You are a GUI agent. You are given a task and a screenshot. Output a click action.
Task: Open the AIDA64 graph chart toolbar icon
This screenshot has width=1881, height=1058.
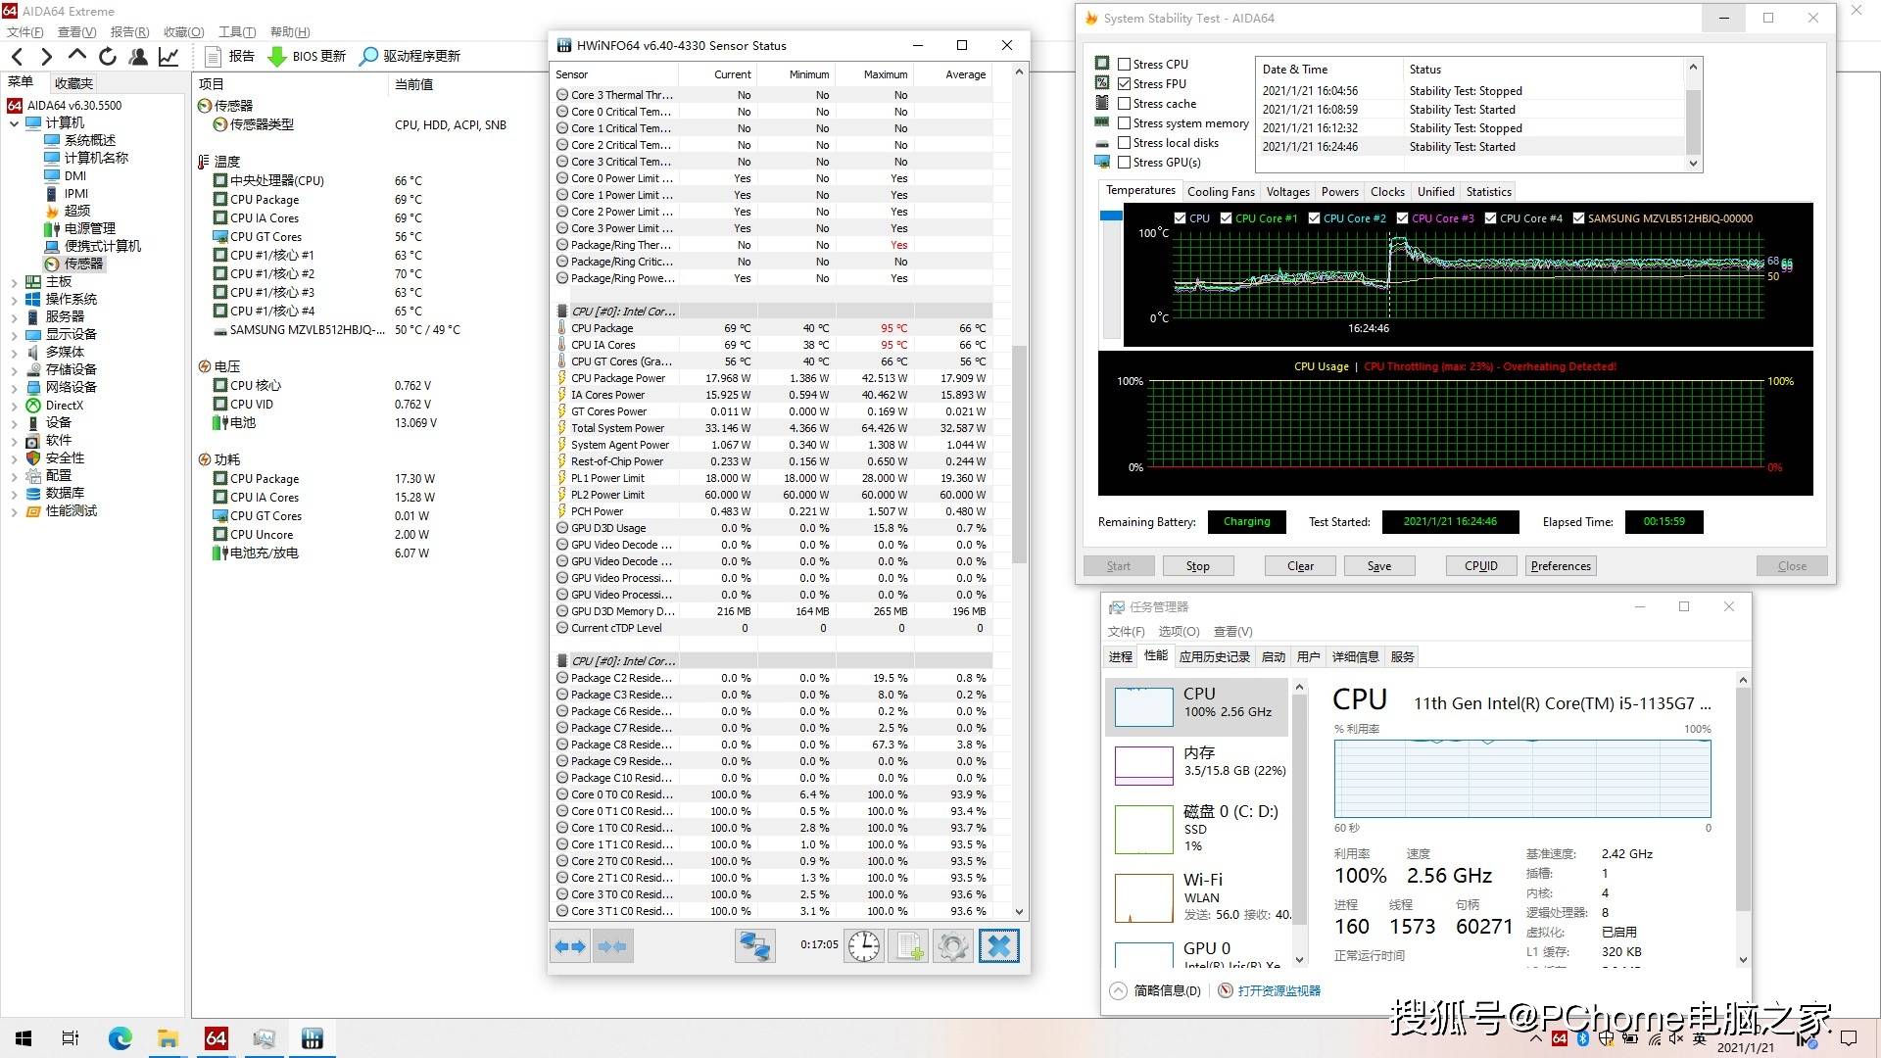coord(169,57)
